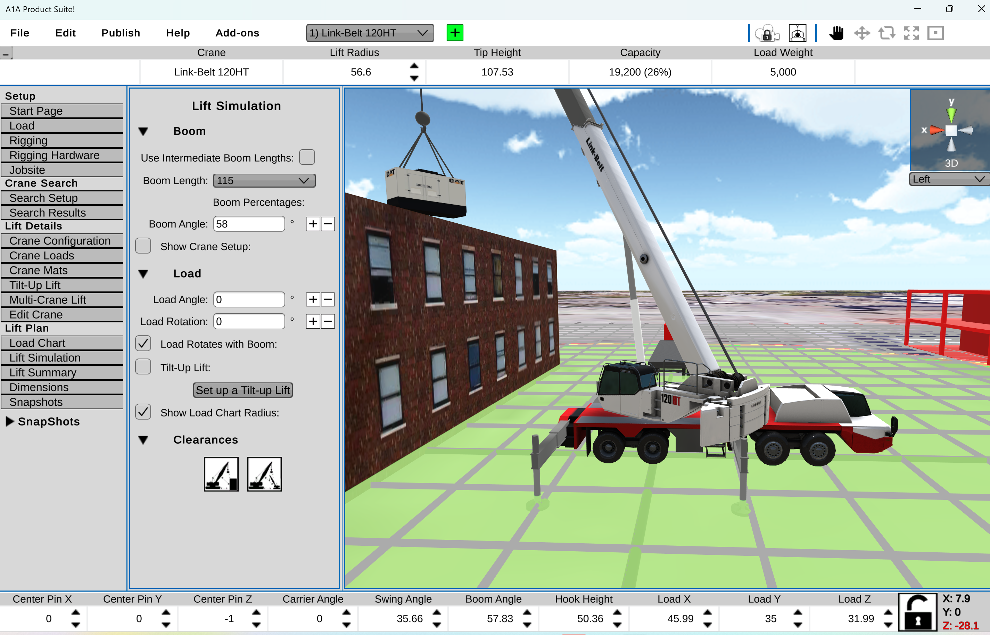Enable the Tilt-Up Lift checkbox
The height and width of the screenshot is (635, 990).
143,366
